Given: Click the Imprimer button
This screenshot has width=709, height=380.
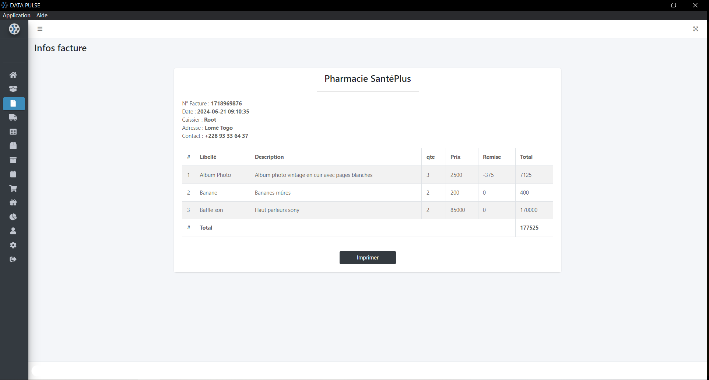Looking at the screenshot, I should point(367,258).
